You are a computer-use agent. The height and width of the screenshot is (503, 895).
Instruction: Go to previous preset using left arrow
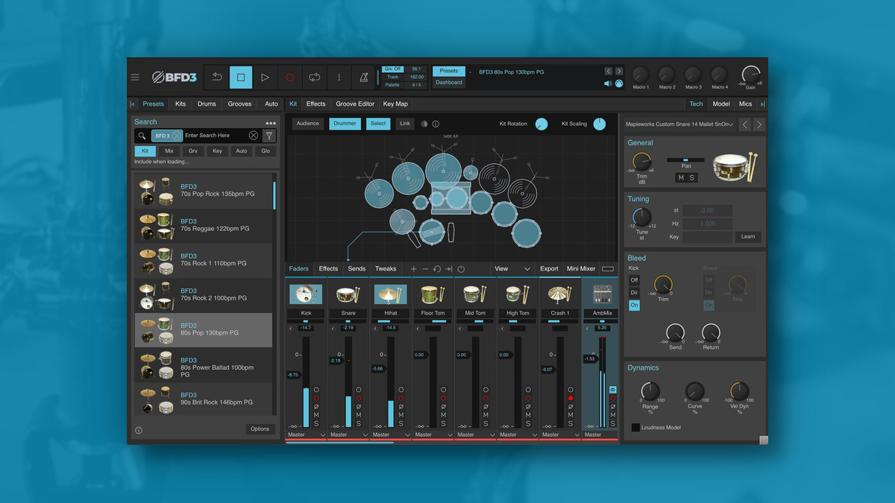pos(609,72)
